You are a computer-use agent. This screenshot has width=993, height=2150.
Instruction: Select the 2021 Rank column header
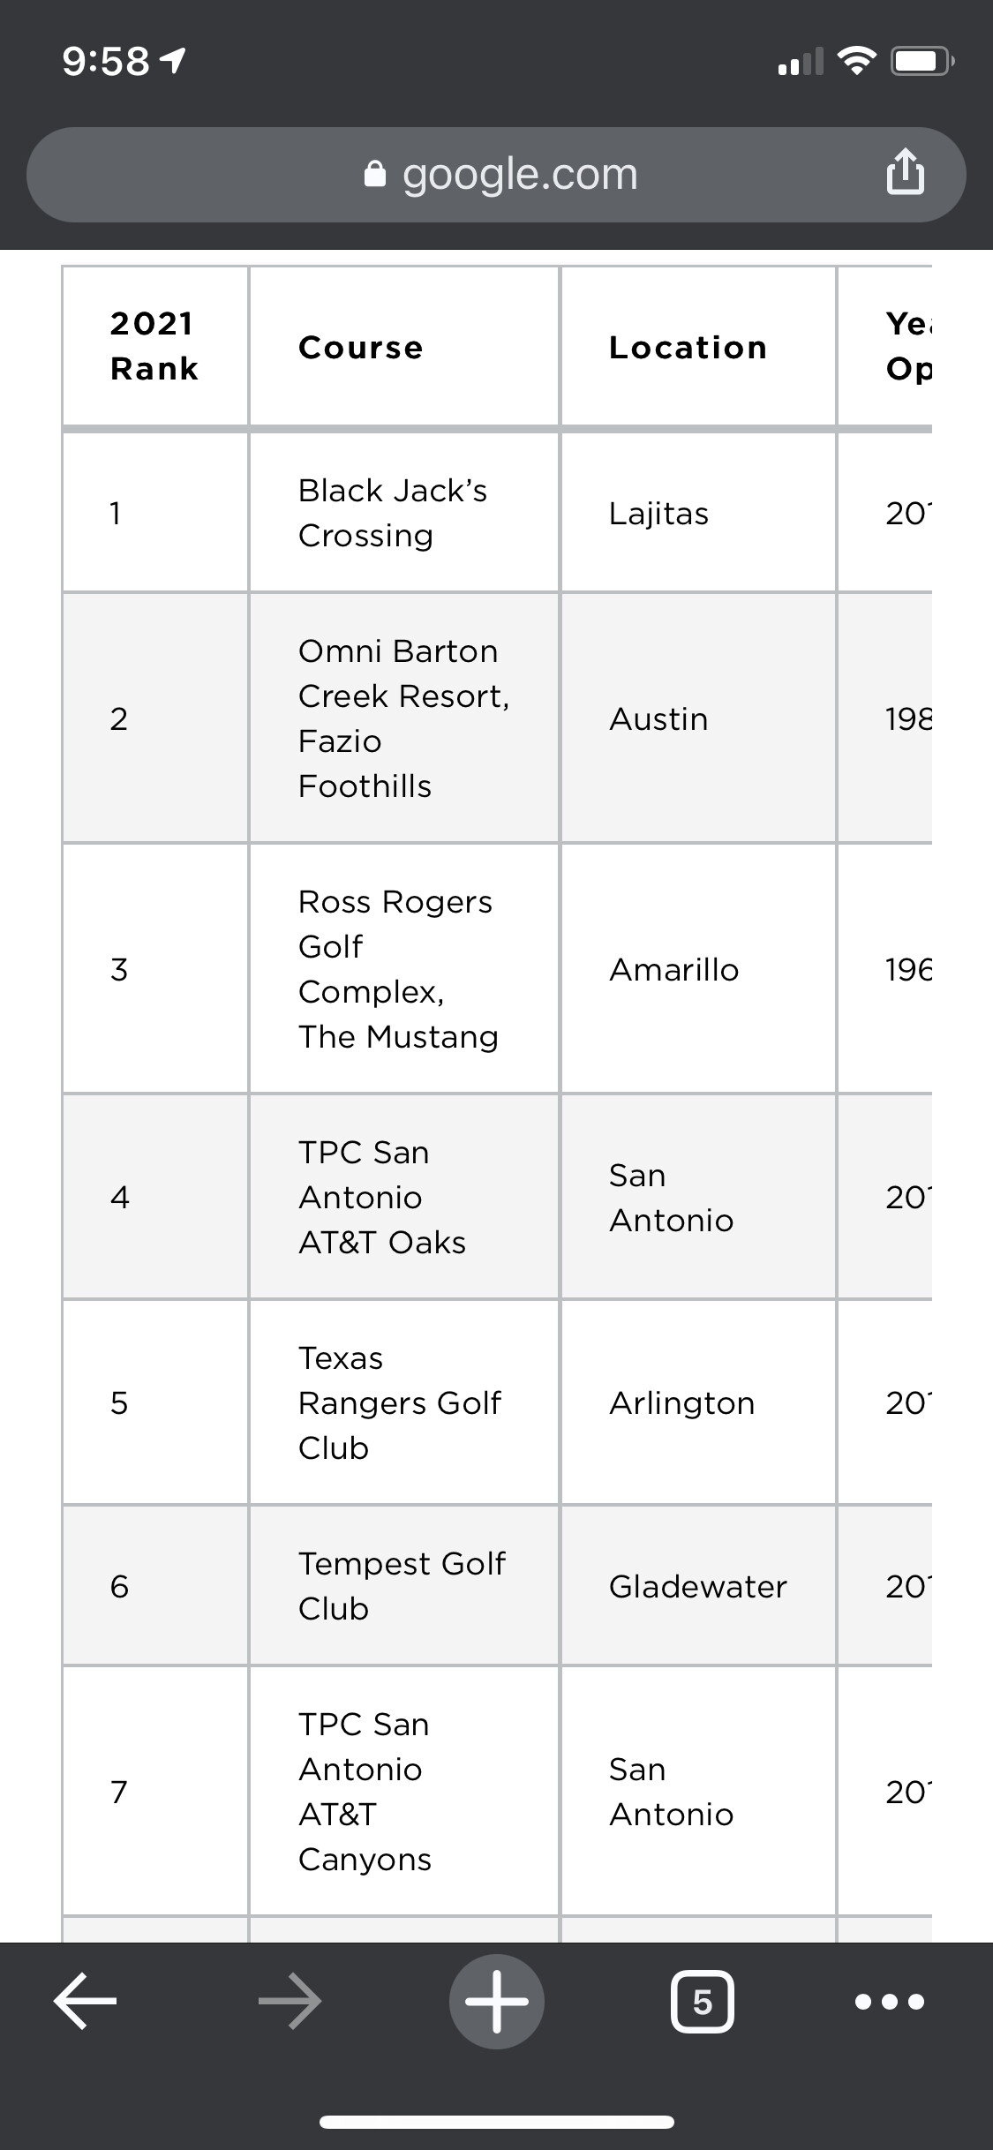[x=154, y=346]
